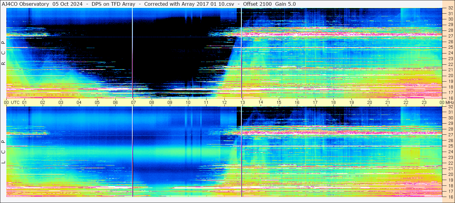The height and width of the screenshot is (203, 455).
Task: Select hour 01 on the UTC axis
Action: coord(25,102)
